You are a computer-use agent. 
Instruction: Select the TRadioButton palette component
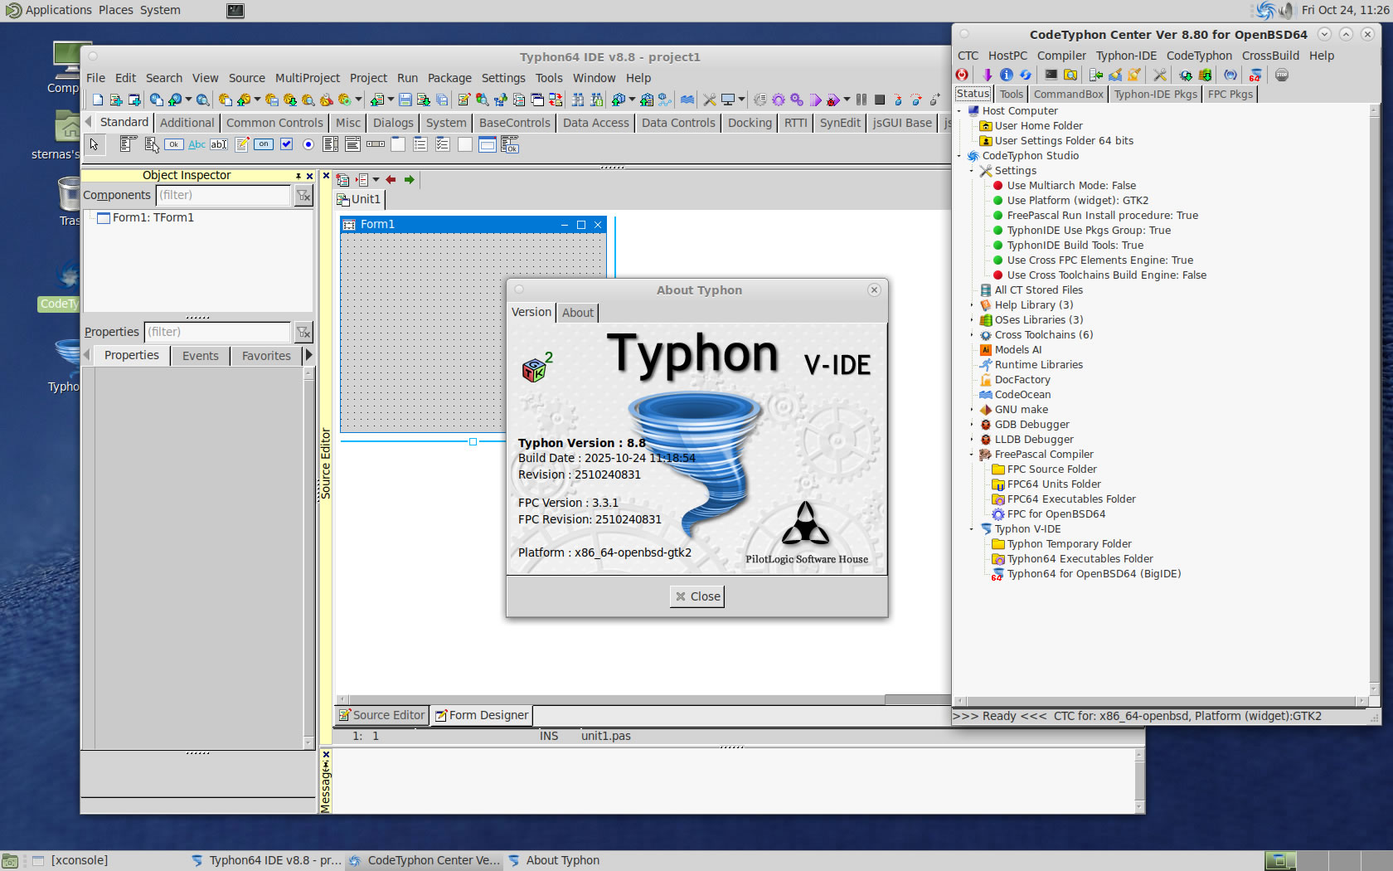click(308, 144)
